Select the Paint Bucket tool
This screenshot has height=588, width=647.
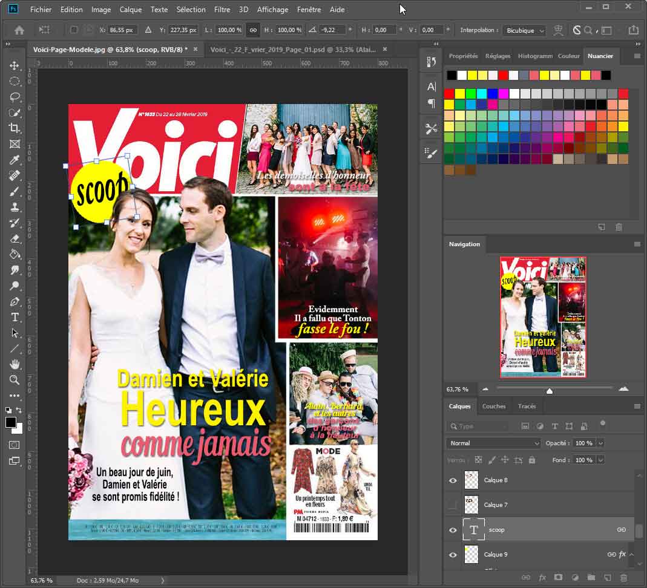click(x=15, y=254)
